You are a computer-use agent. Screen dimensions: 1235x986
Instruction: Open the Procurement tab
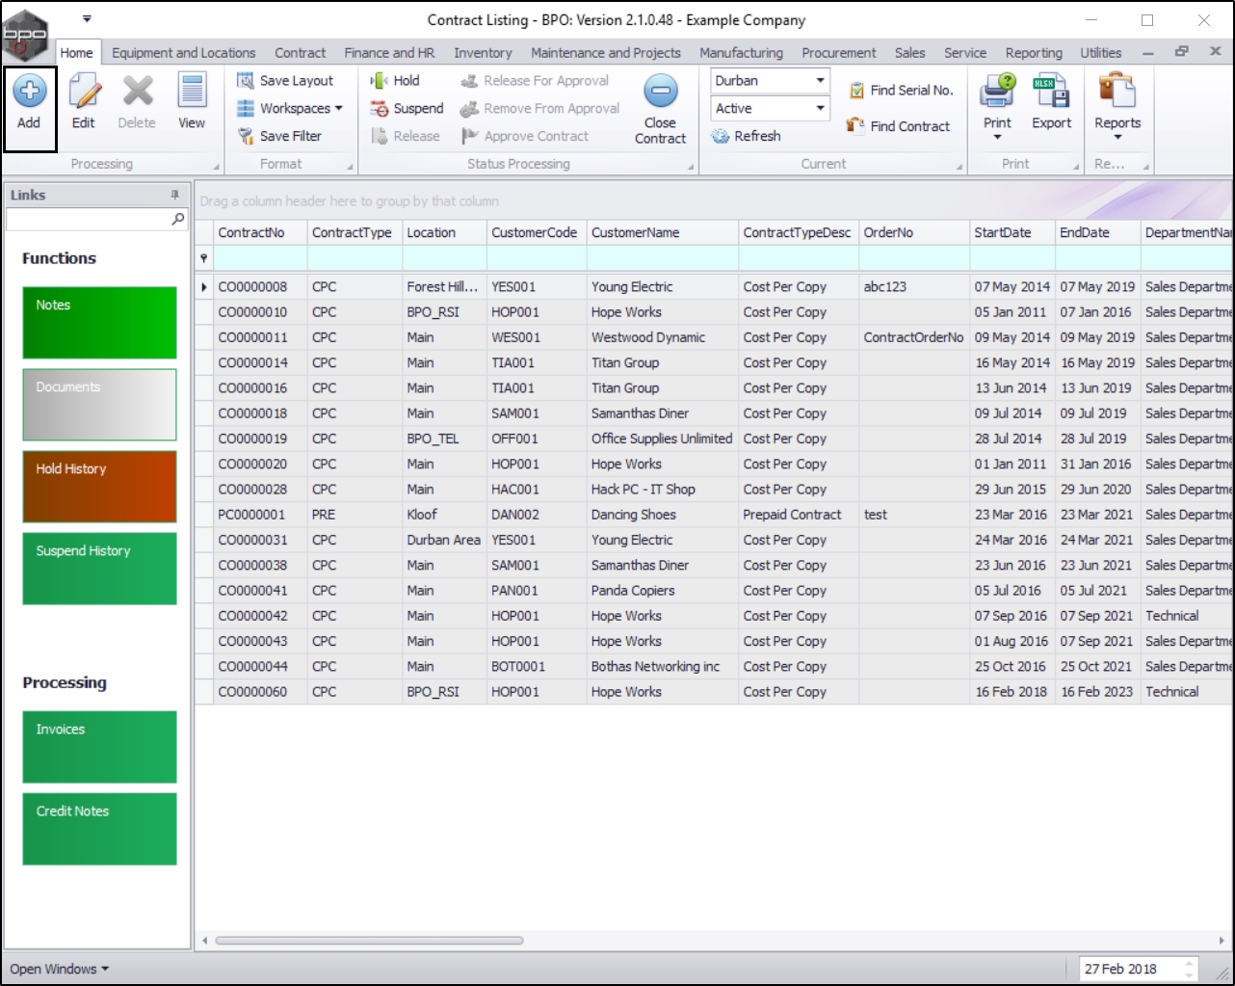(839, 53)
